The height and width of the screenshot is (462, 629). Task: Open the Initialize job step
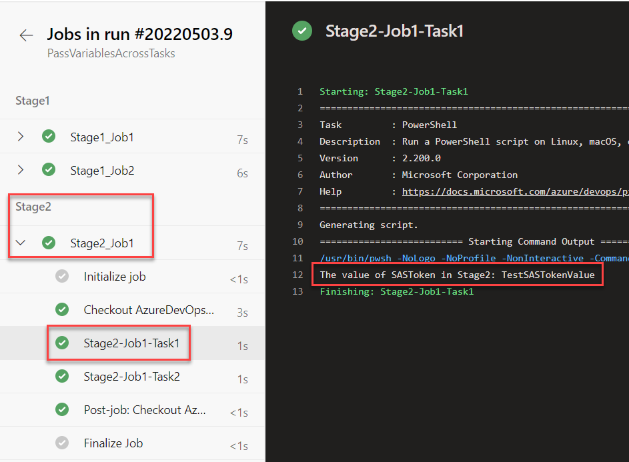pyautogui.click(x=132, y=276)
